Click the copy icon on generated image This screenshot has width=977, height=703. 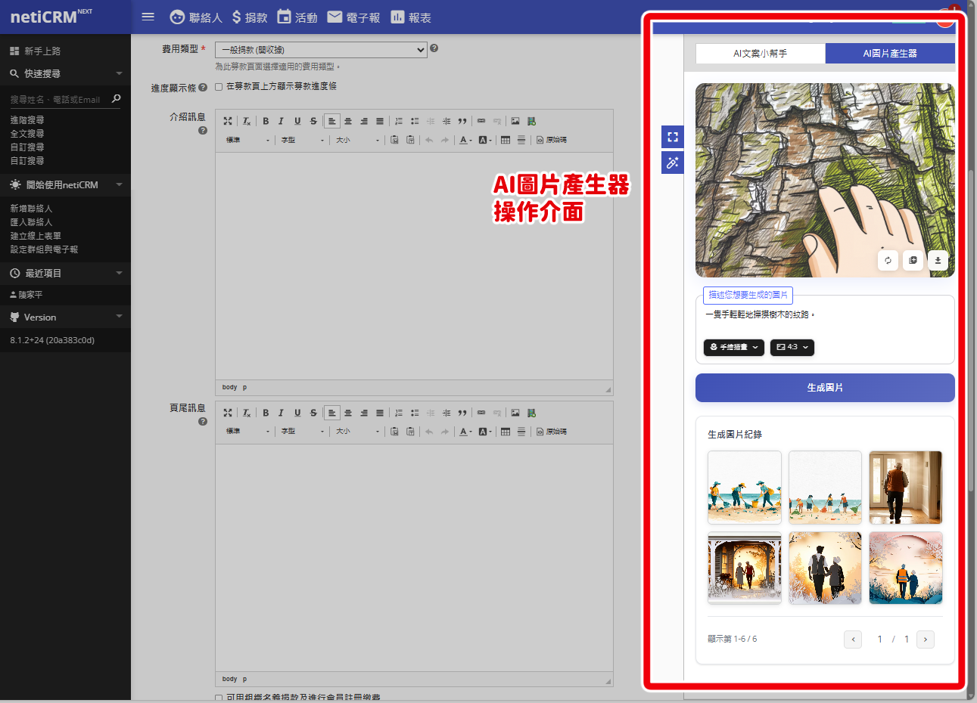pyautogui.click(x=913, y=260)
